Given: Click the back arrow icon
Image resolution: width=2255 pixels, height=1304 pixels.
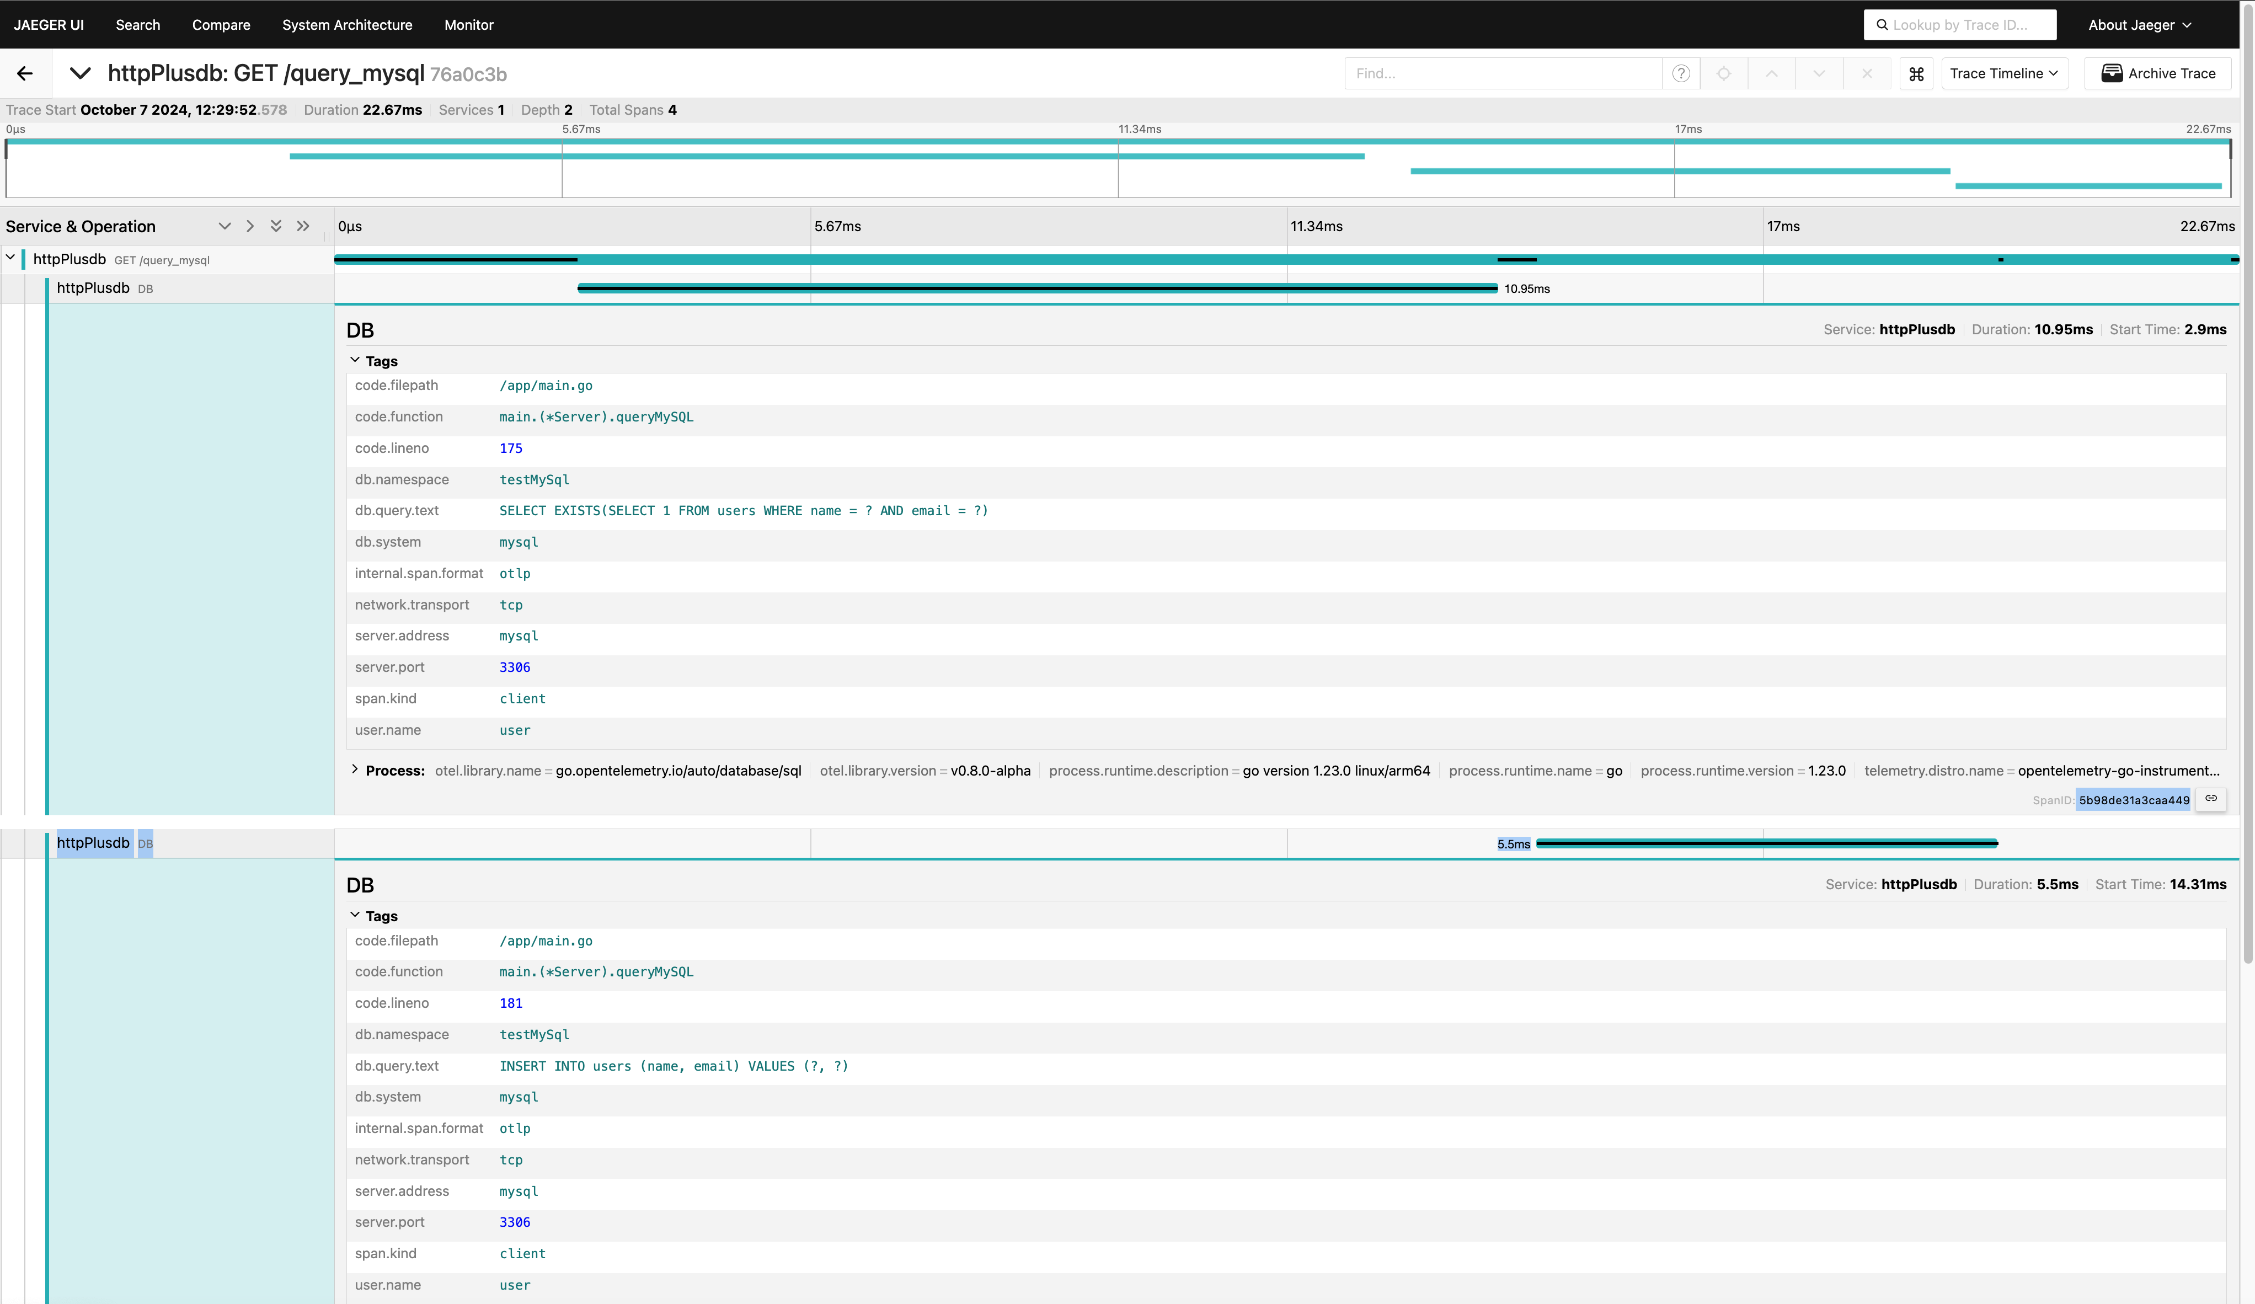Looking at the screenshot, I should (25, 73).
